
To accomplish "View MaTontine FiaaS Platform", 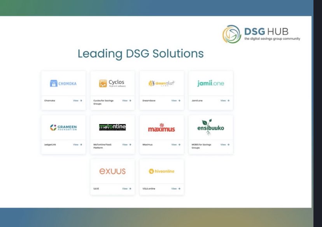I will 127,145.
